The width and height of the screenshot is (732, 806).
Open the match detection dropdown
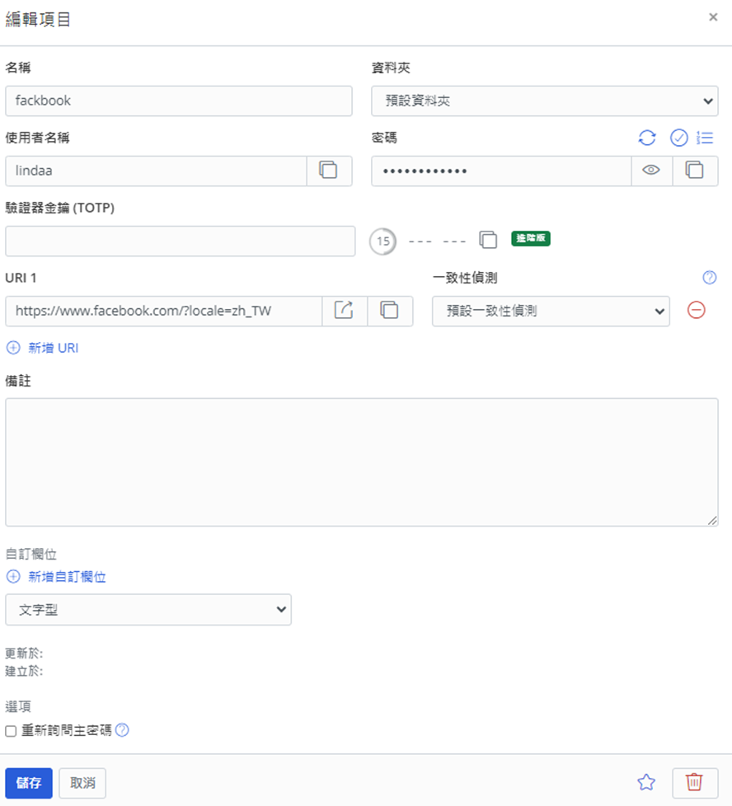click(551, 311)
